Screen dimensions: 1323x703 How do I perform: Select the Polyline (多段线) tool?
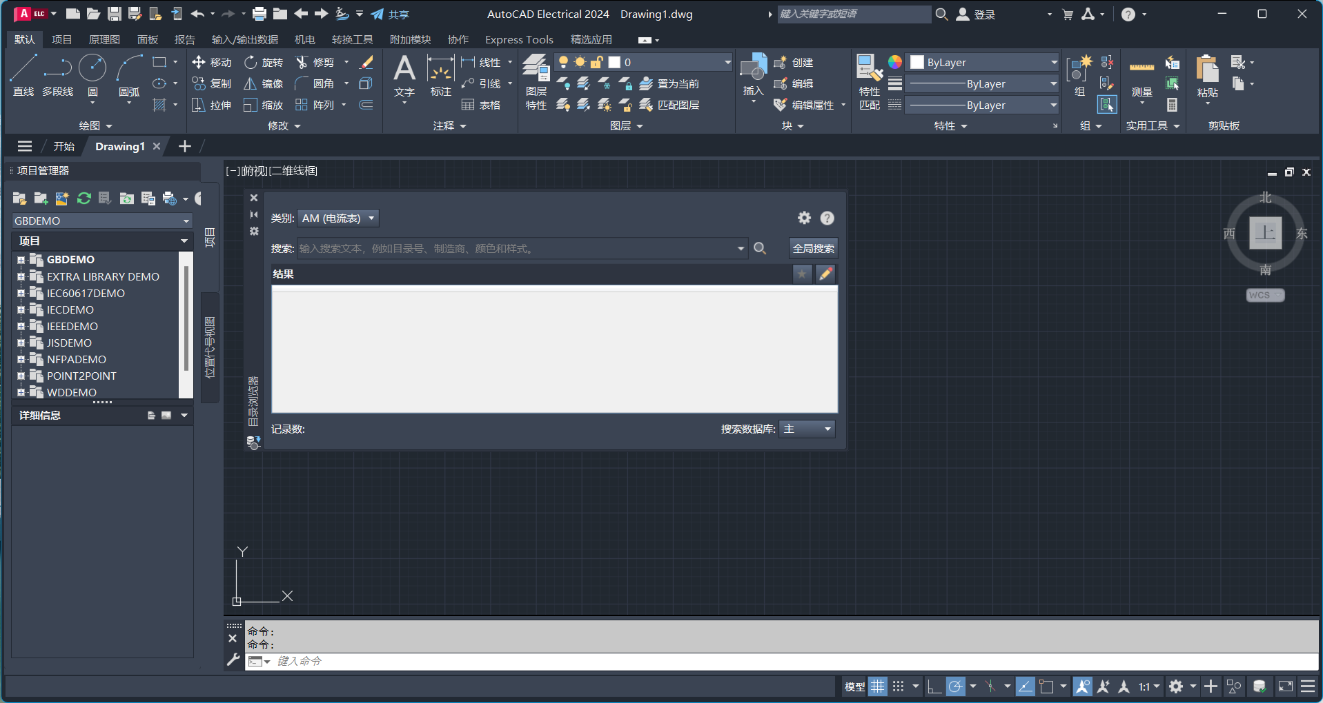tap(57, 75)
